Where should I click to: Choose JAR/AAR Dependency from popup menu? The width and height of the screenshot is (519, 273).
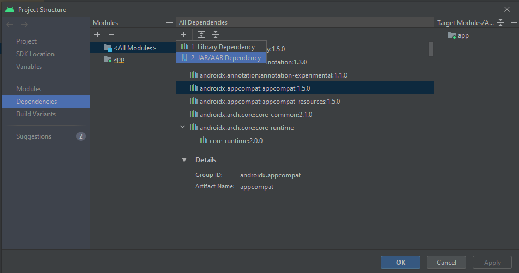point(225,57)
